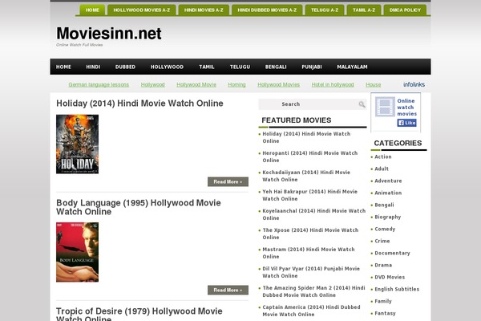Image resolution: width=481 pixels, height=321 pixels.
Task: Open the Dubbed menu item
Action: coord(125,67)
